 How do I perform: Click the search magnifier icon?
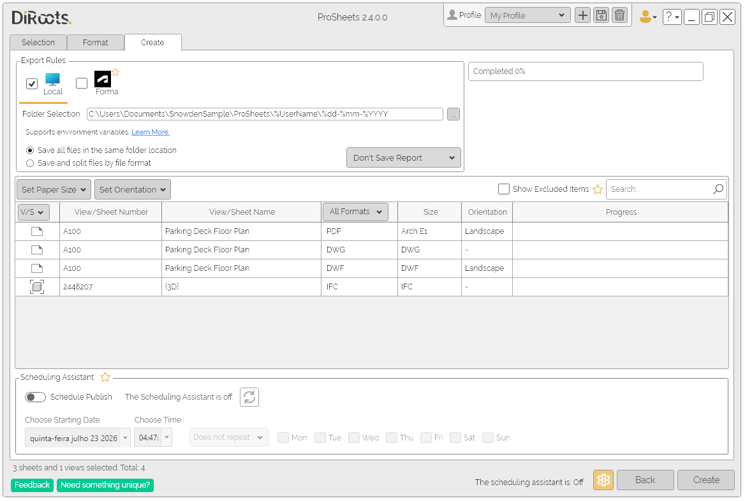pyautogui.click(x=718, y=189)
